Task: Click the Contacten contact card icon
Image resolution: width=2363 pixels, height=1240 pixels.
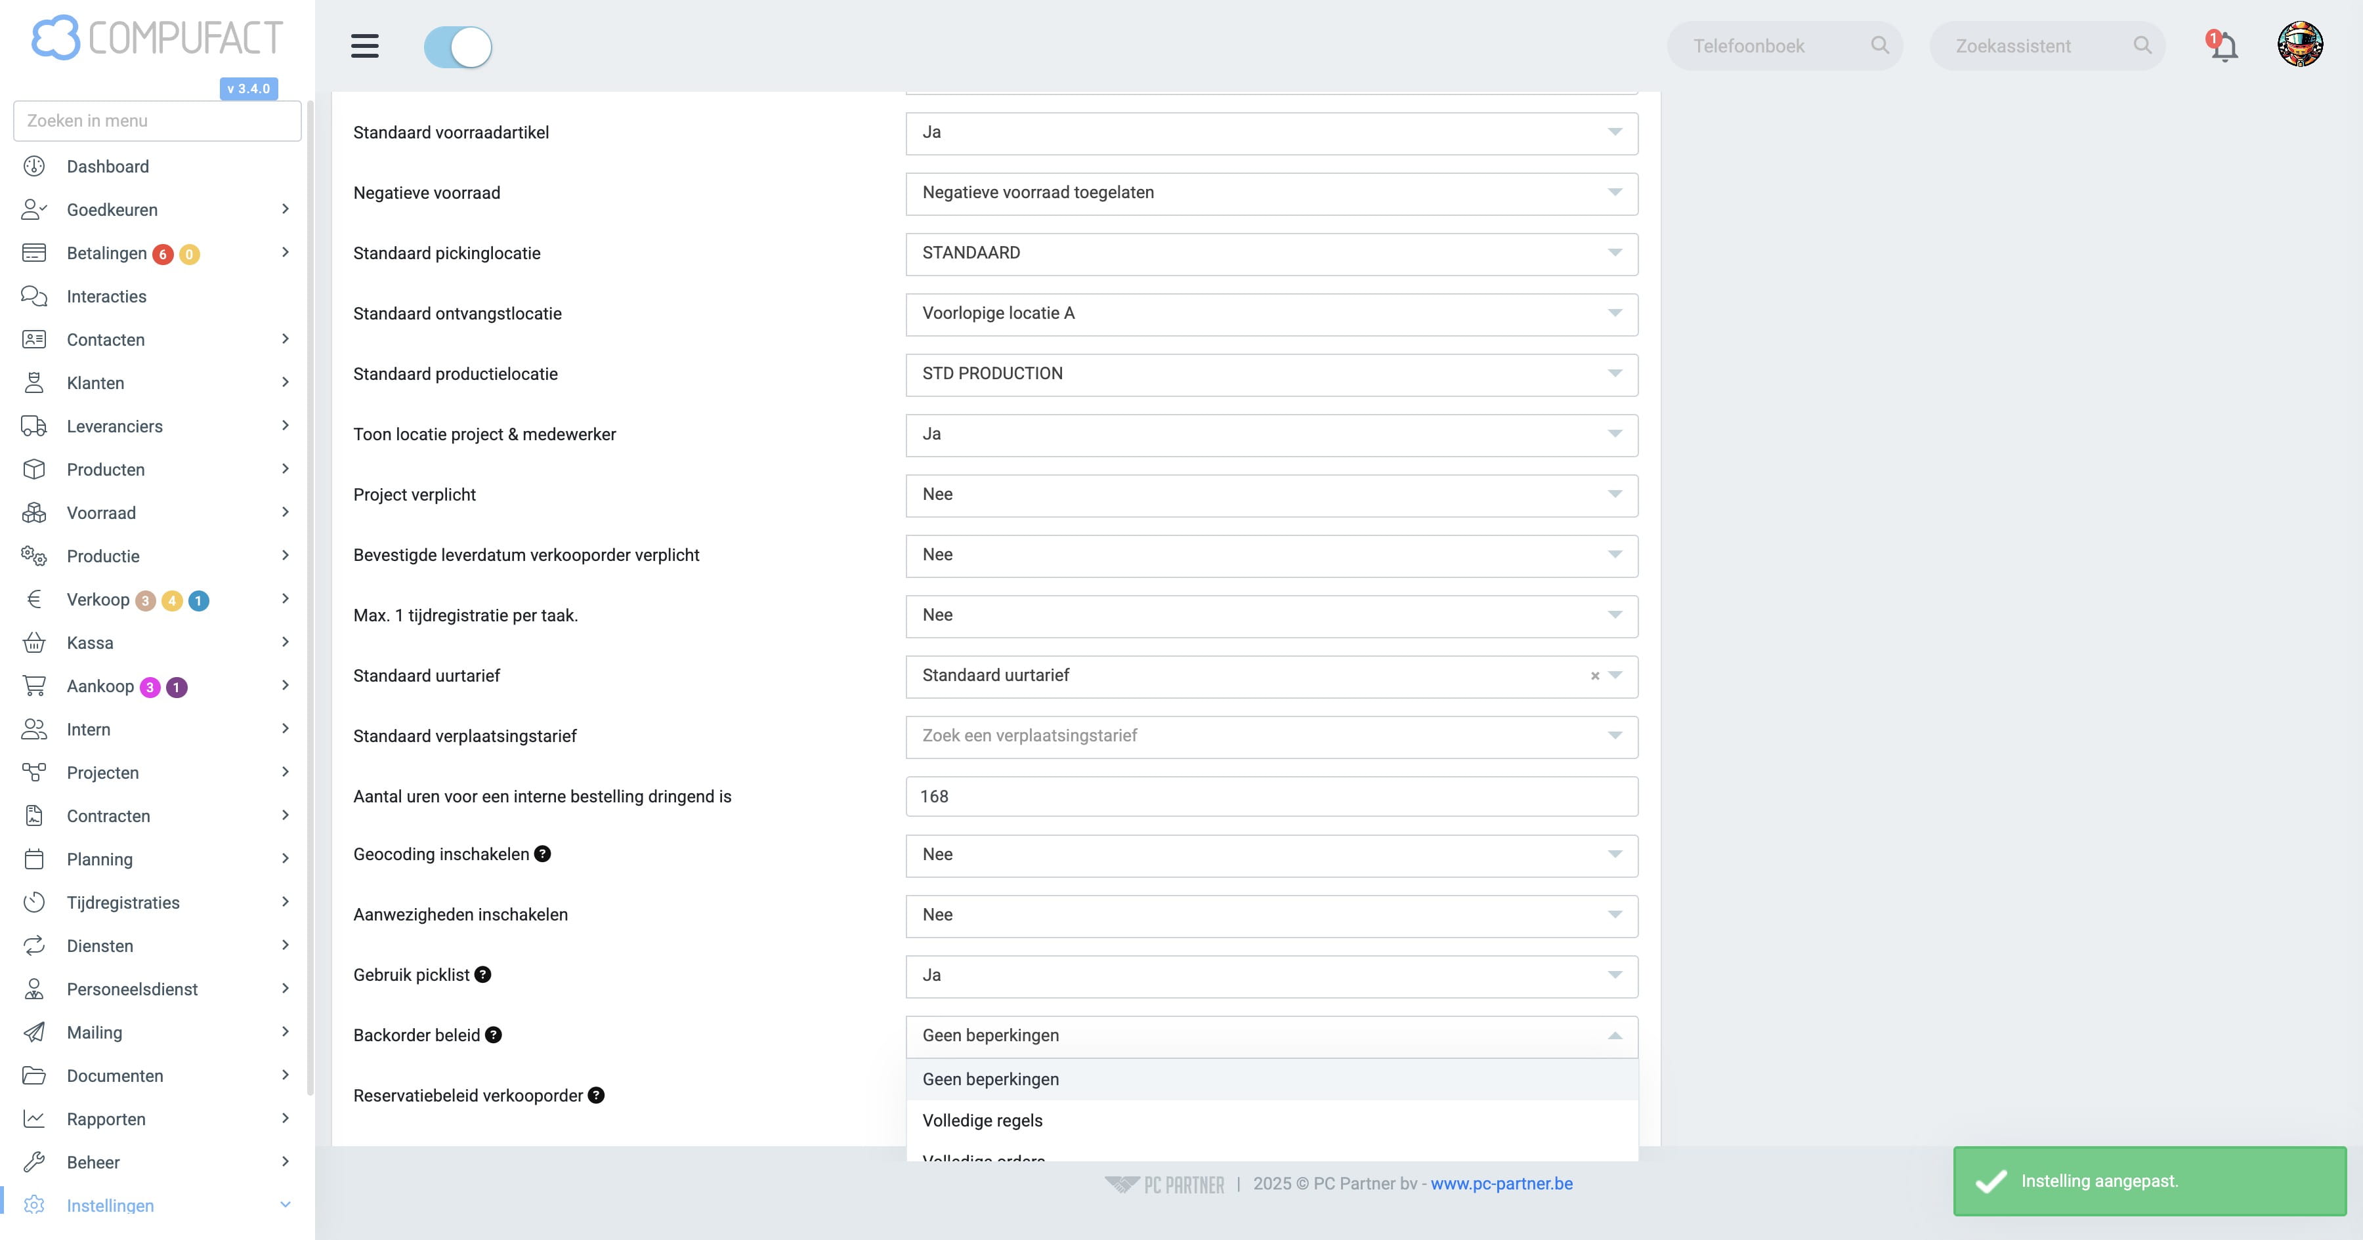Action: click(34, 339)
